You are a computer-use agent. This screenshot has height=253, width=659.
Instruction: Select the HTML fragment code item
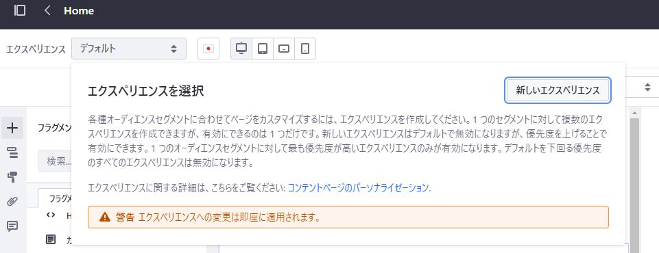pyautogui.click(x=59, y=215)
